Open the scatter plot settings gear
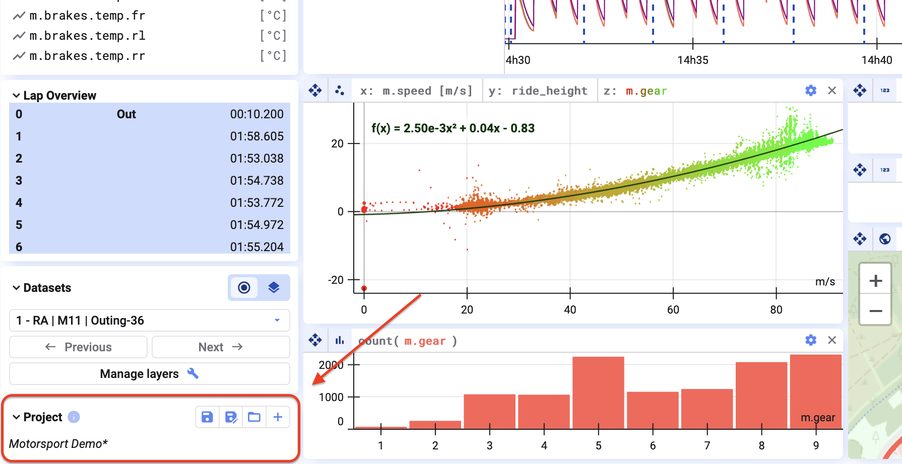The height and width of the screenshot is (464, 902). click(x=811, y=91)
